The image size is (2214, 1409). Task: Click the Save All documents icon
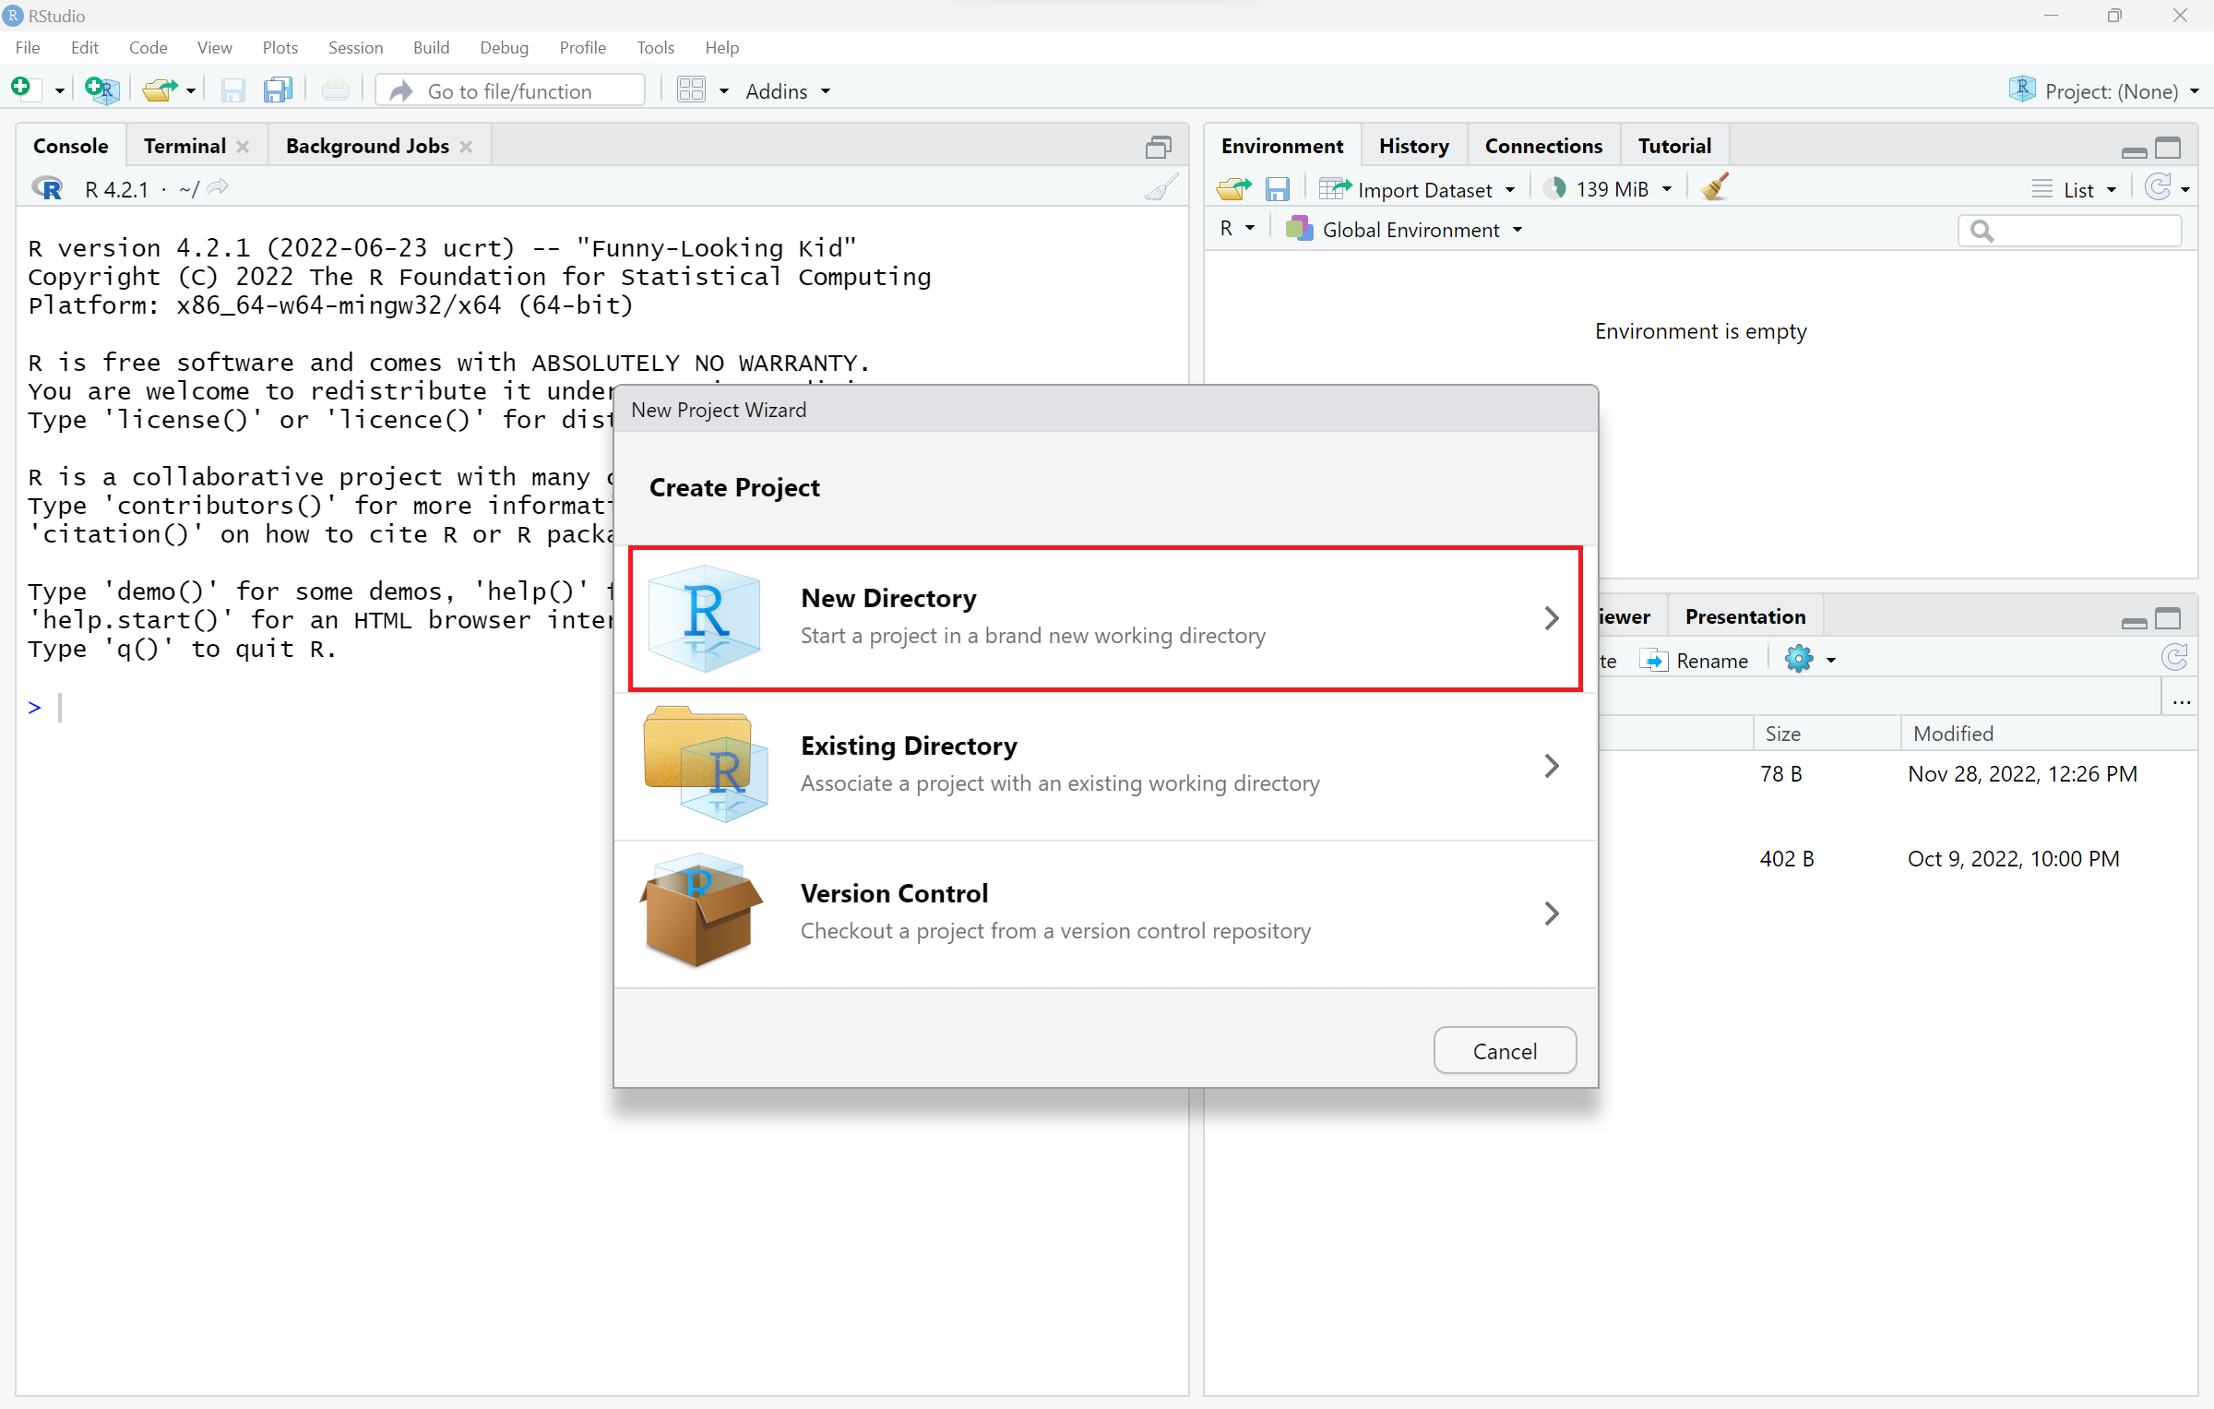pos(277,90)
